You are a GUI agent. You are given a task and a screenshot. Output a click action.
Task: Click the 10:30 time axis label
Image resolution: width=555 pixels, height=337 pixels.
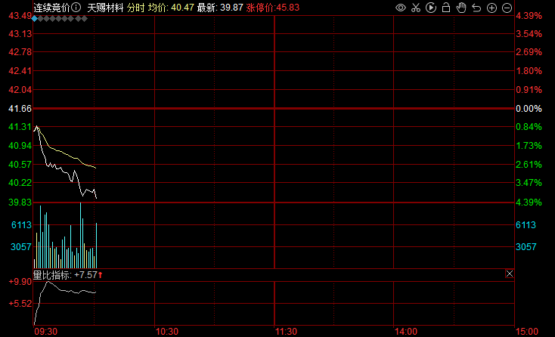(x=166, y=331)
